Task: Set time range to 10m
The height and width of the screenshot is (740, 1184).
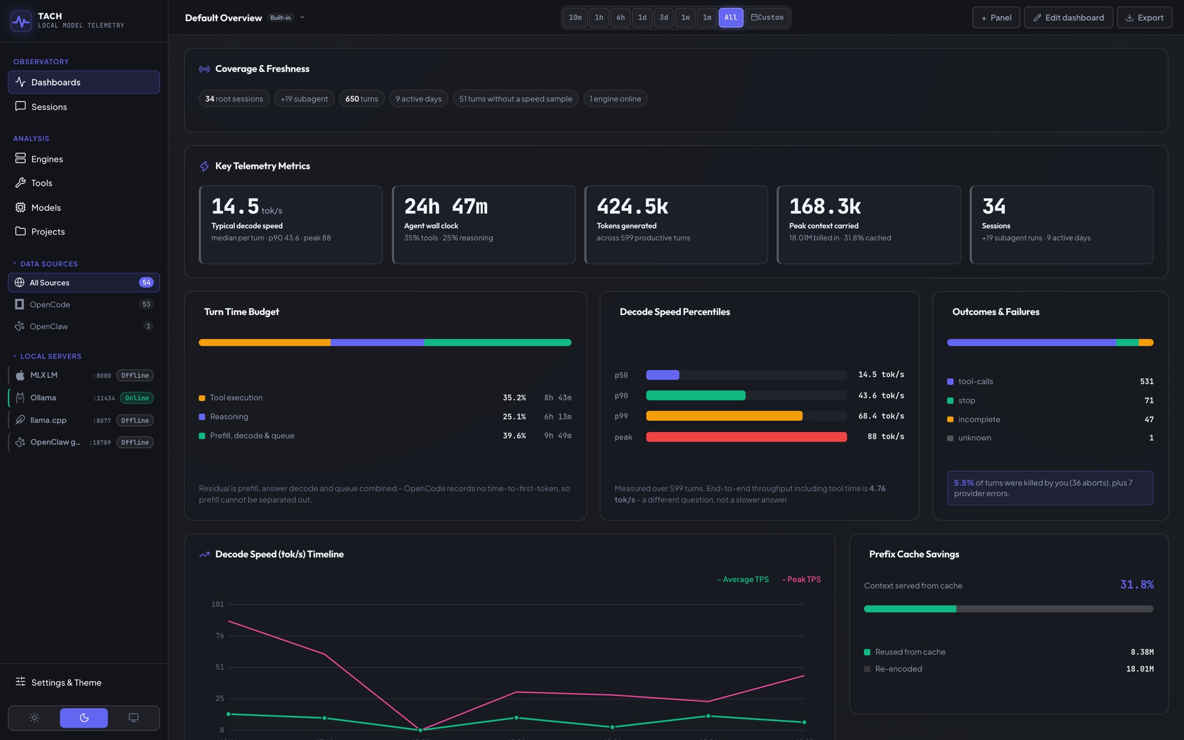Action: pos(575,18)
